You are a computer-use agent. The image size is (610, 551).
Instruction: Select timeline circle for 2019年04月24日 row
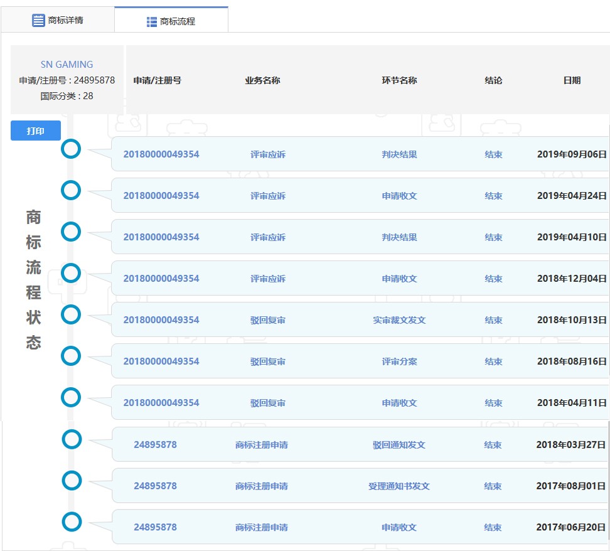pyautogui.click(x=71, y=190)
